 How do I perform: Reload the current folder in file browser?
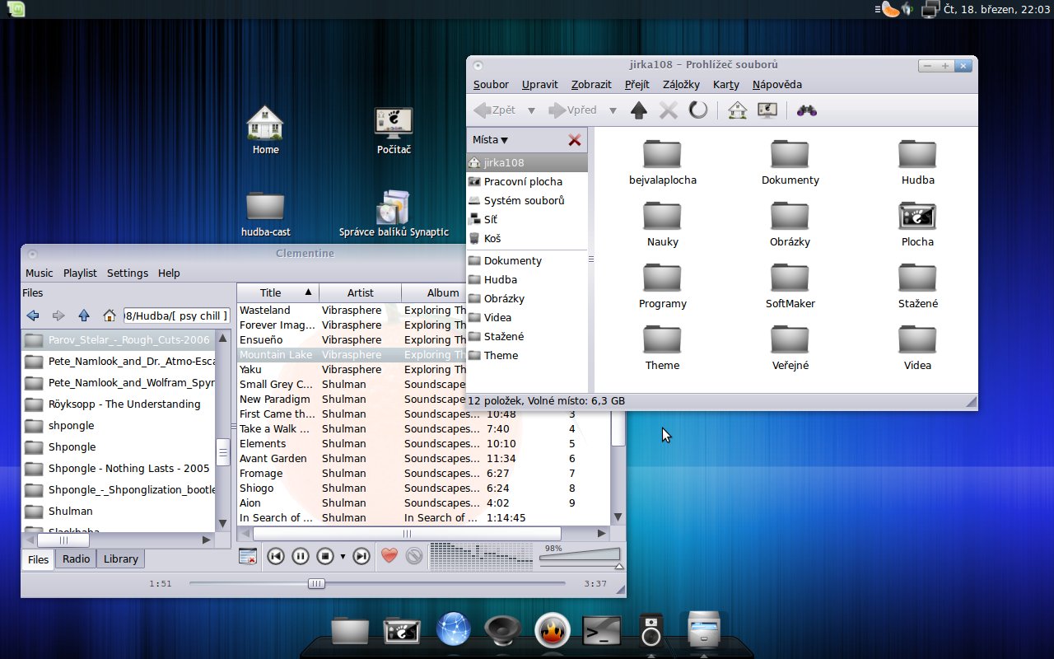[698, 110]
